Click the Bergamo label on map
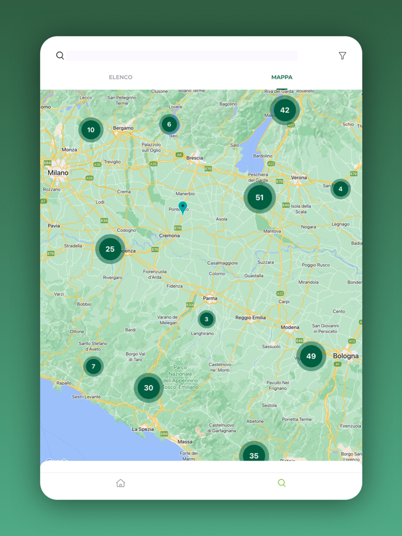Viewport: 402px width, 536px height. [123, 128]
